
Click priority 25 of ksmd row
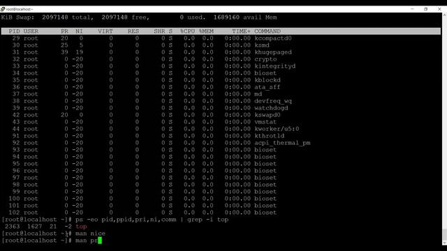65,45
